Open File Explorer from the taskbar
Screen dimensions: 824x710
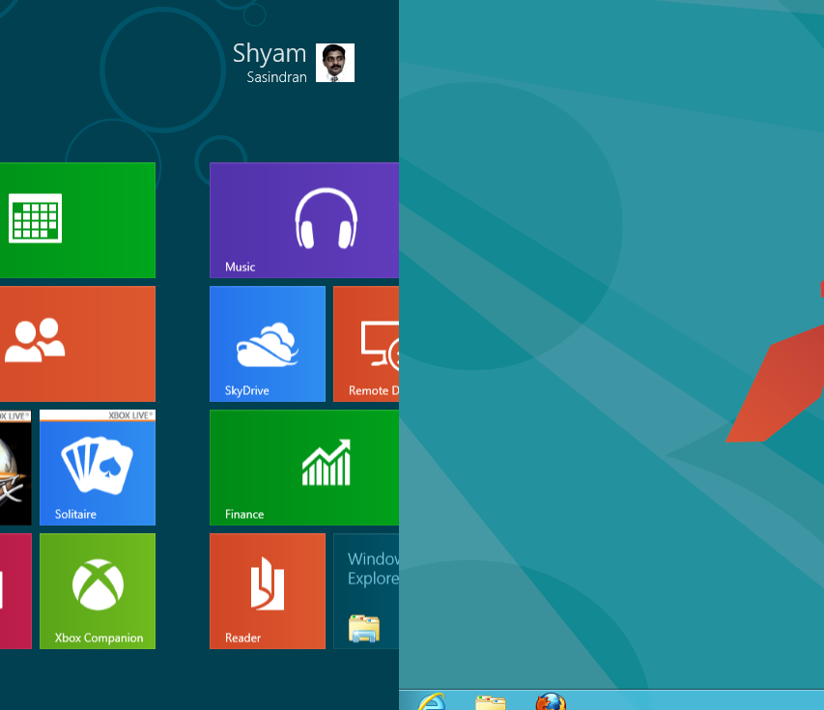coord(491,702)
